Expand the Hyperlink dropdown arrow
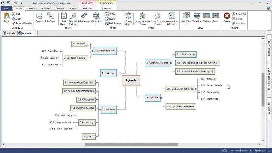This screenshot has width=272, height=153. (96, 24)
